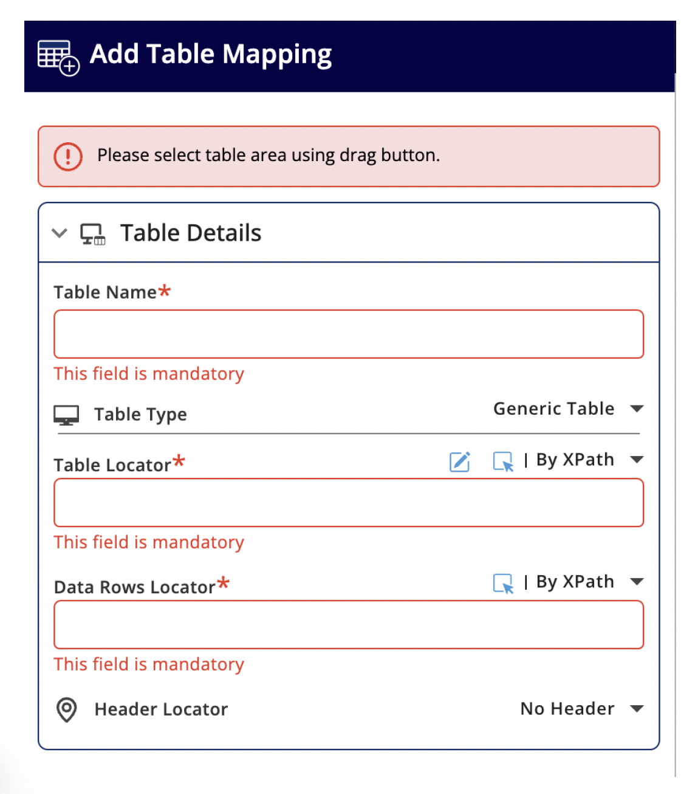Collapse the Table Details section chevron
695x794 pixels.
[x=60, y=233]
